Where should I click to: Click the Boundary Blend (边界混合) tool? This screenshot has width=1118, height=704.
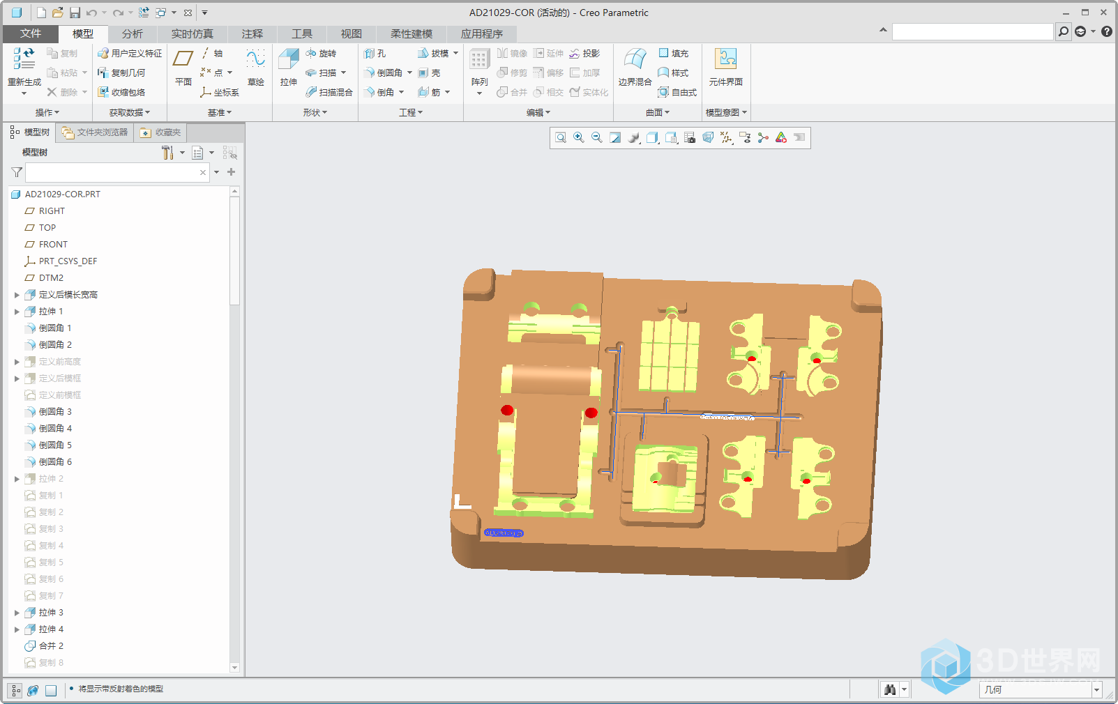635,67
